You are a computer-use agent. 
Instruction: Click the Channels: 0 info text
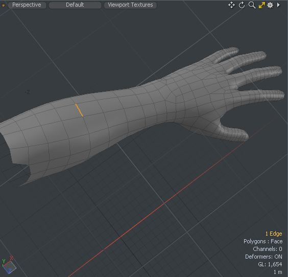pyautogui.click(x=268, y=249)
